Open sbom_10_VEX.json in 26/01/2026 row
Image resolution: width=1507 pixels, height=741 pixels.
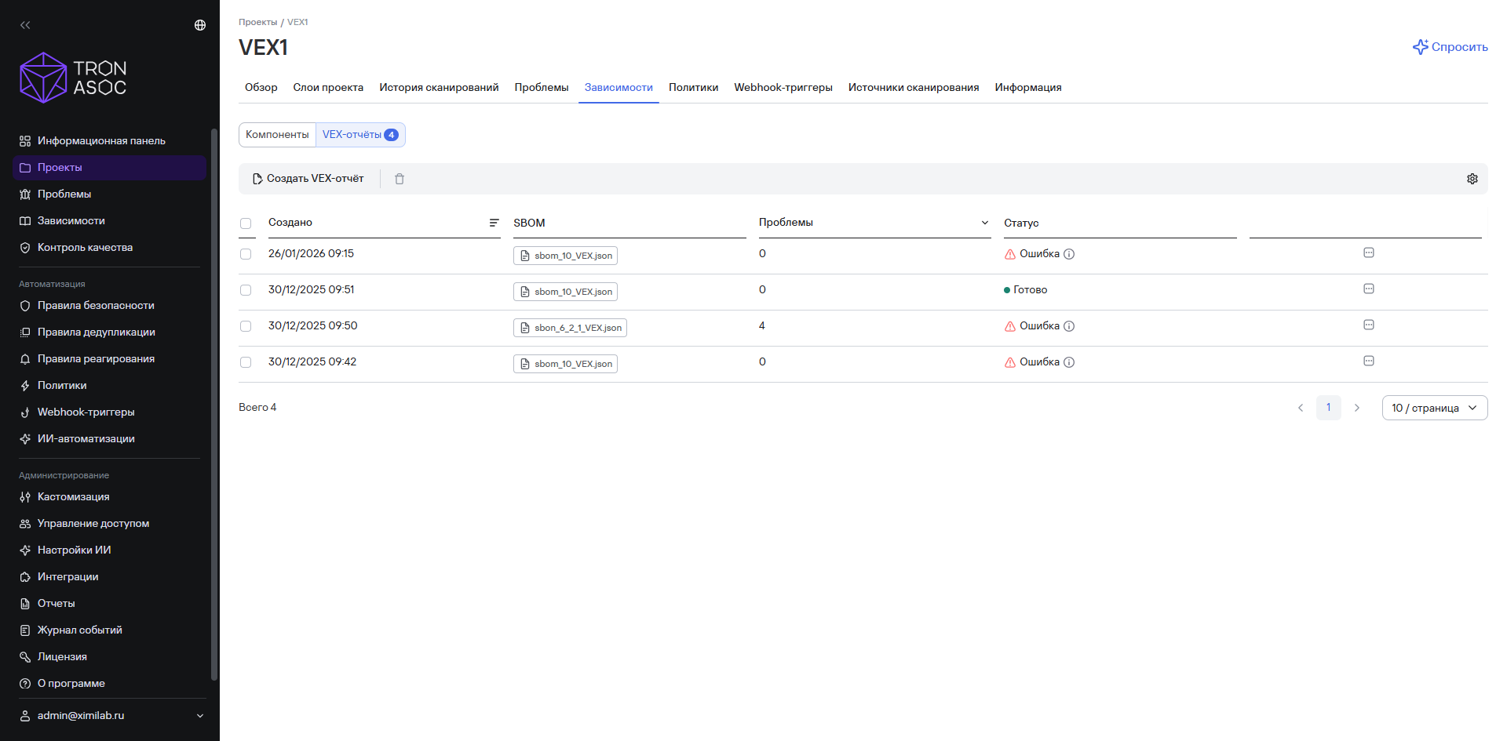pos(565,256)
